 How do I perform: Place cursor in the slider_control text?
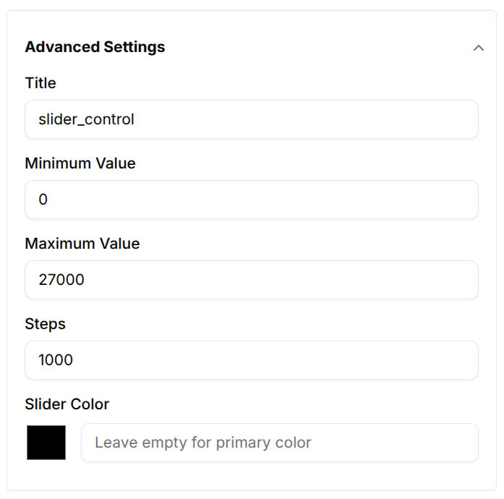(x=87, y=119)
